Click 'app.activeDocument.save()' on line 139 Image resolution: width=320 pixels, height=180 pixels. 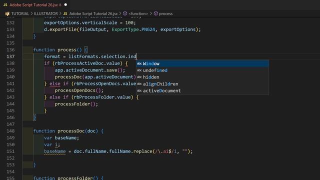point(88,70)
